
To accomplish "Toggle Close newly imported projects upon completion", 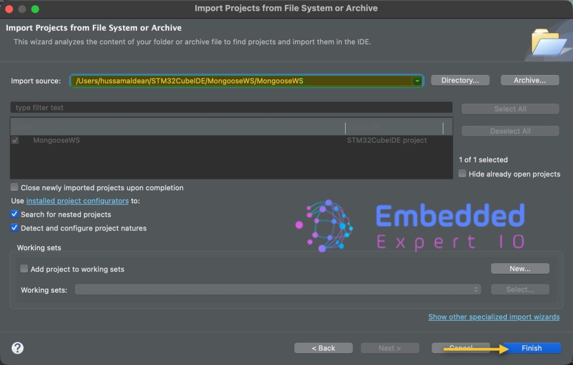I will point(15,188).
